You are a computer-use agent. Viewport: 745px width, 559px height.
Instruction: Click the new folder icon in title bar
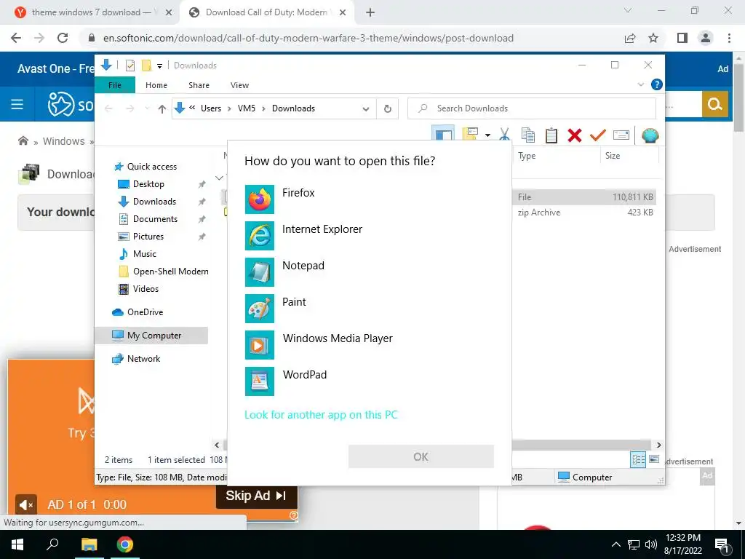[x=147, y=66]
